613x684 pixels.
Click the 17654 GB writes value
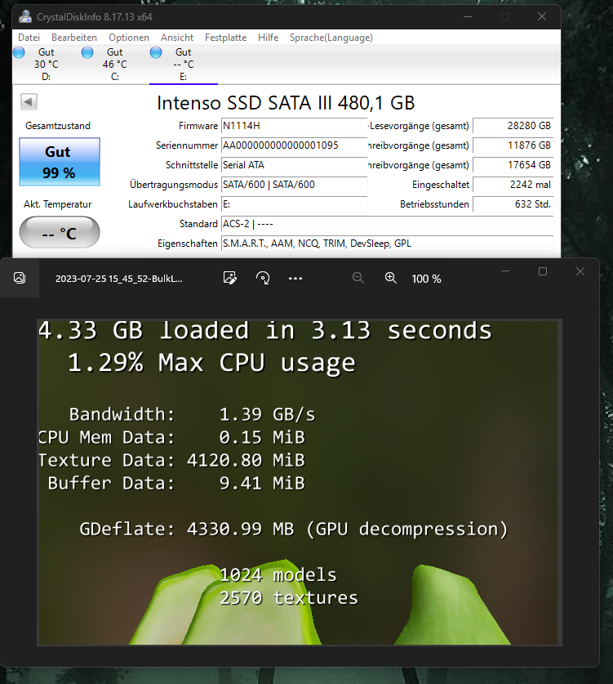513,165
